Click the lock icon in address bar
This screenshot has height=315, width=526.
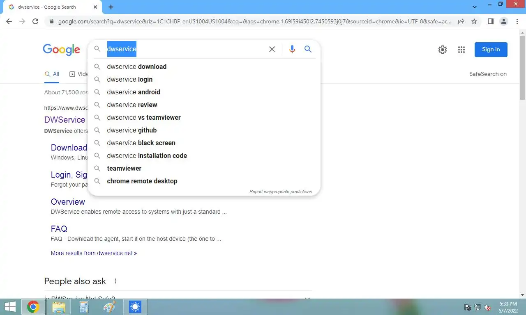51,21
